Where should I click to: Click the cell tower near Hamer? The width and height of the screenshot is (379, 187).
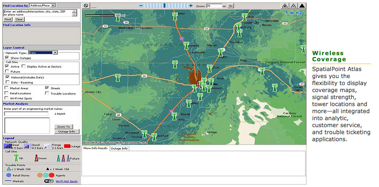pos(175,16)
